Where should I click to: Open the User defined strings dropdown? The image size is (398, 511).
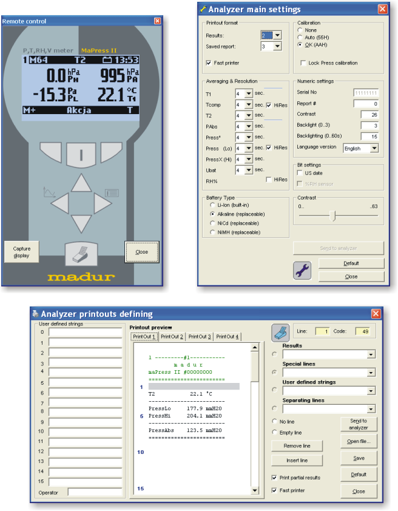371,391
